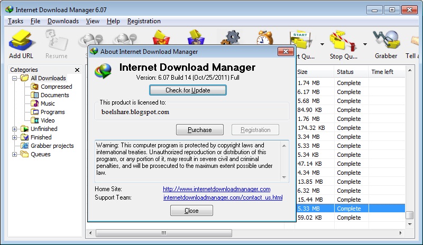Click the Resume toolbar icon
Viewport: 423px width, 245px height.
coord(57,41)
